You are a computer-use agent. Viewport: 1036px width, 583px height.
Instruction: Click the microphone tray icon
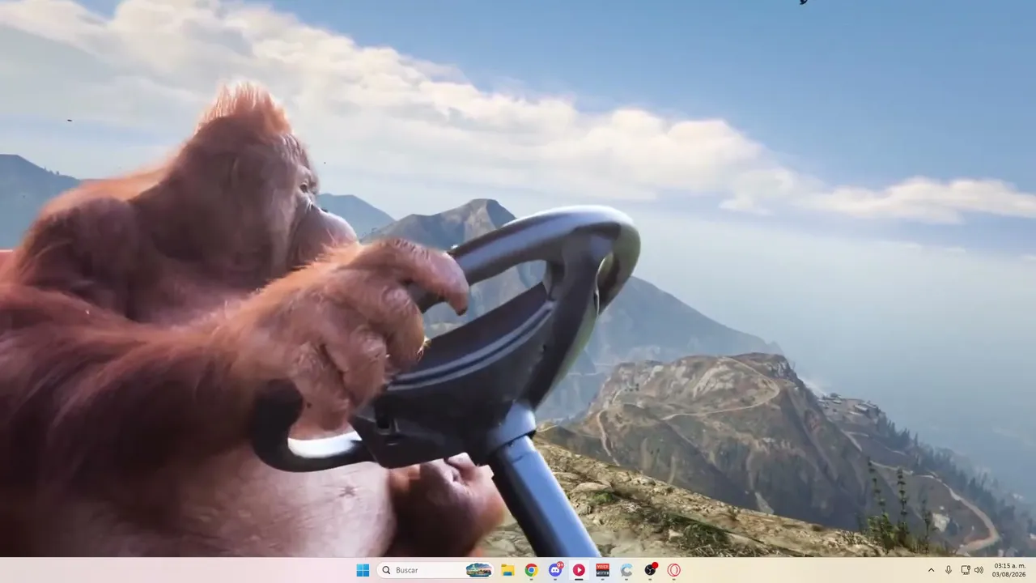point(949,570)
